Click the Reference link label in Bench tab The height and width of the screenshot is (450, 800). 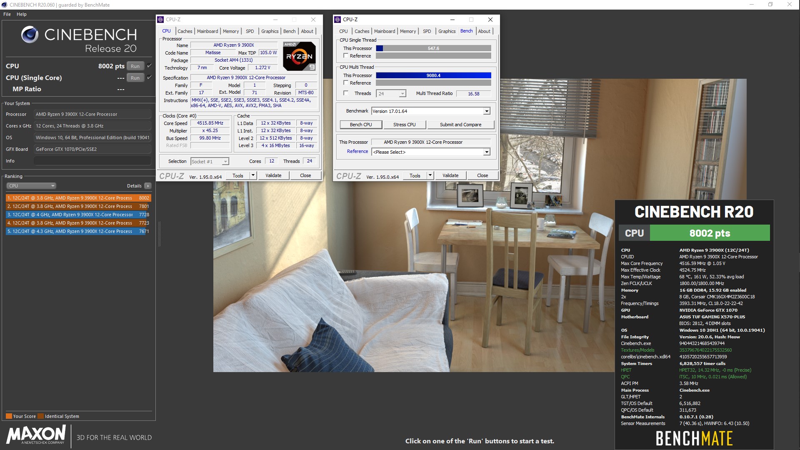coord(357,151)
